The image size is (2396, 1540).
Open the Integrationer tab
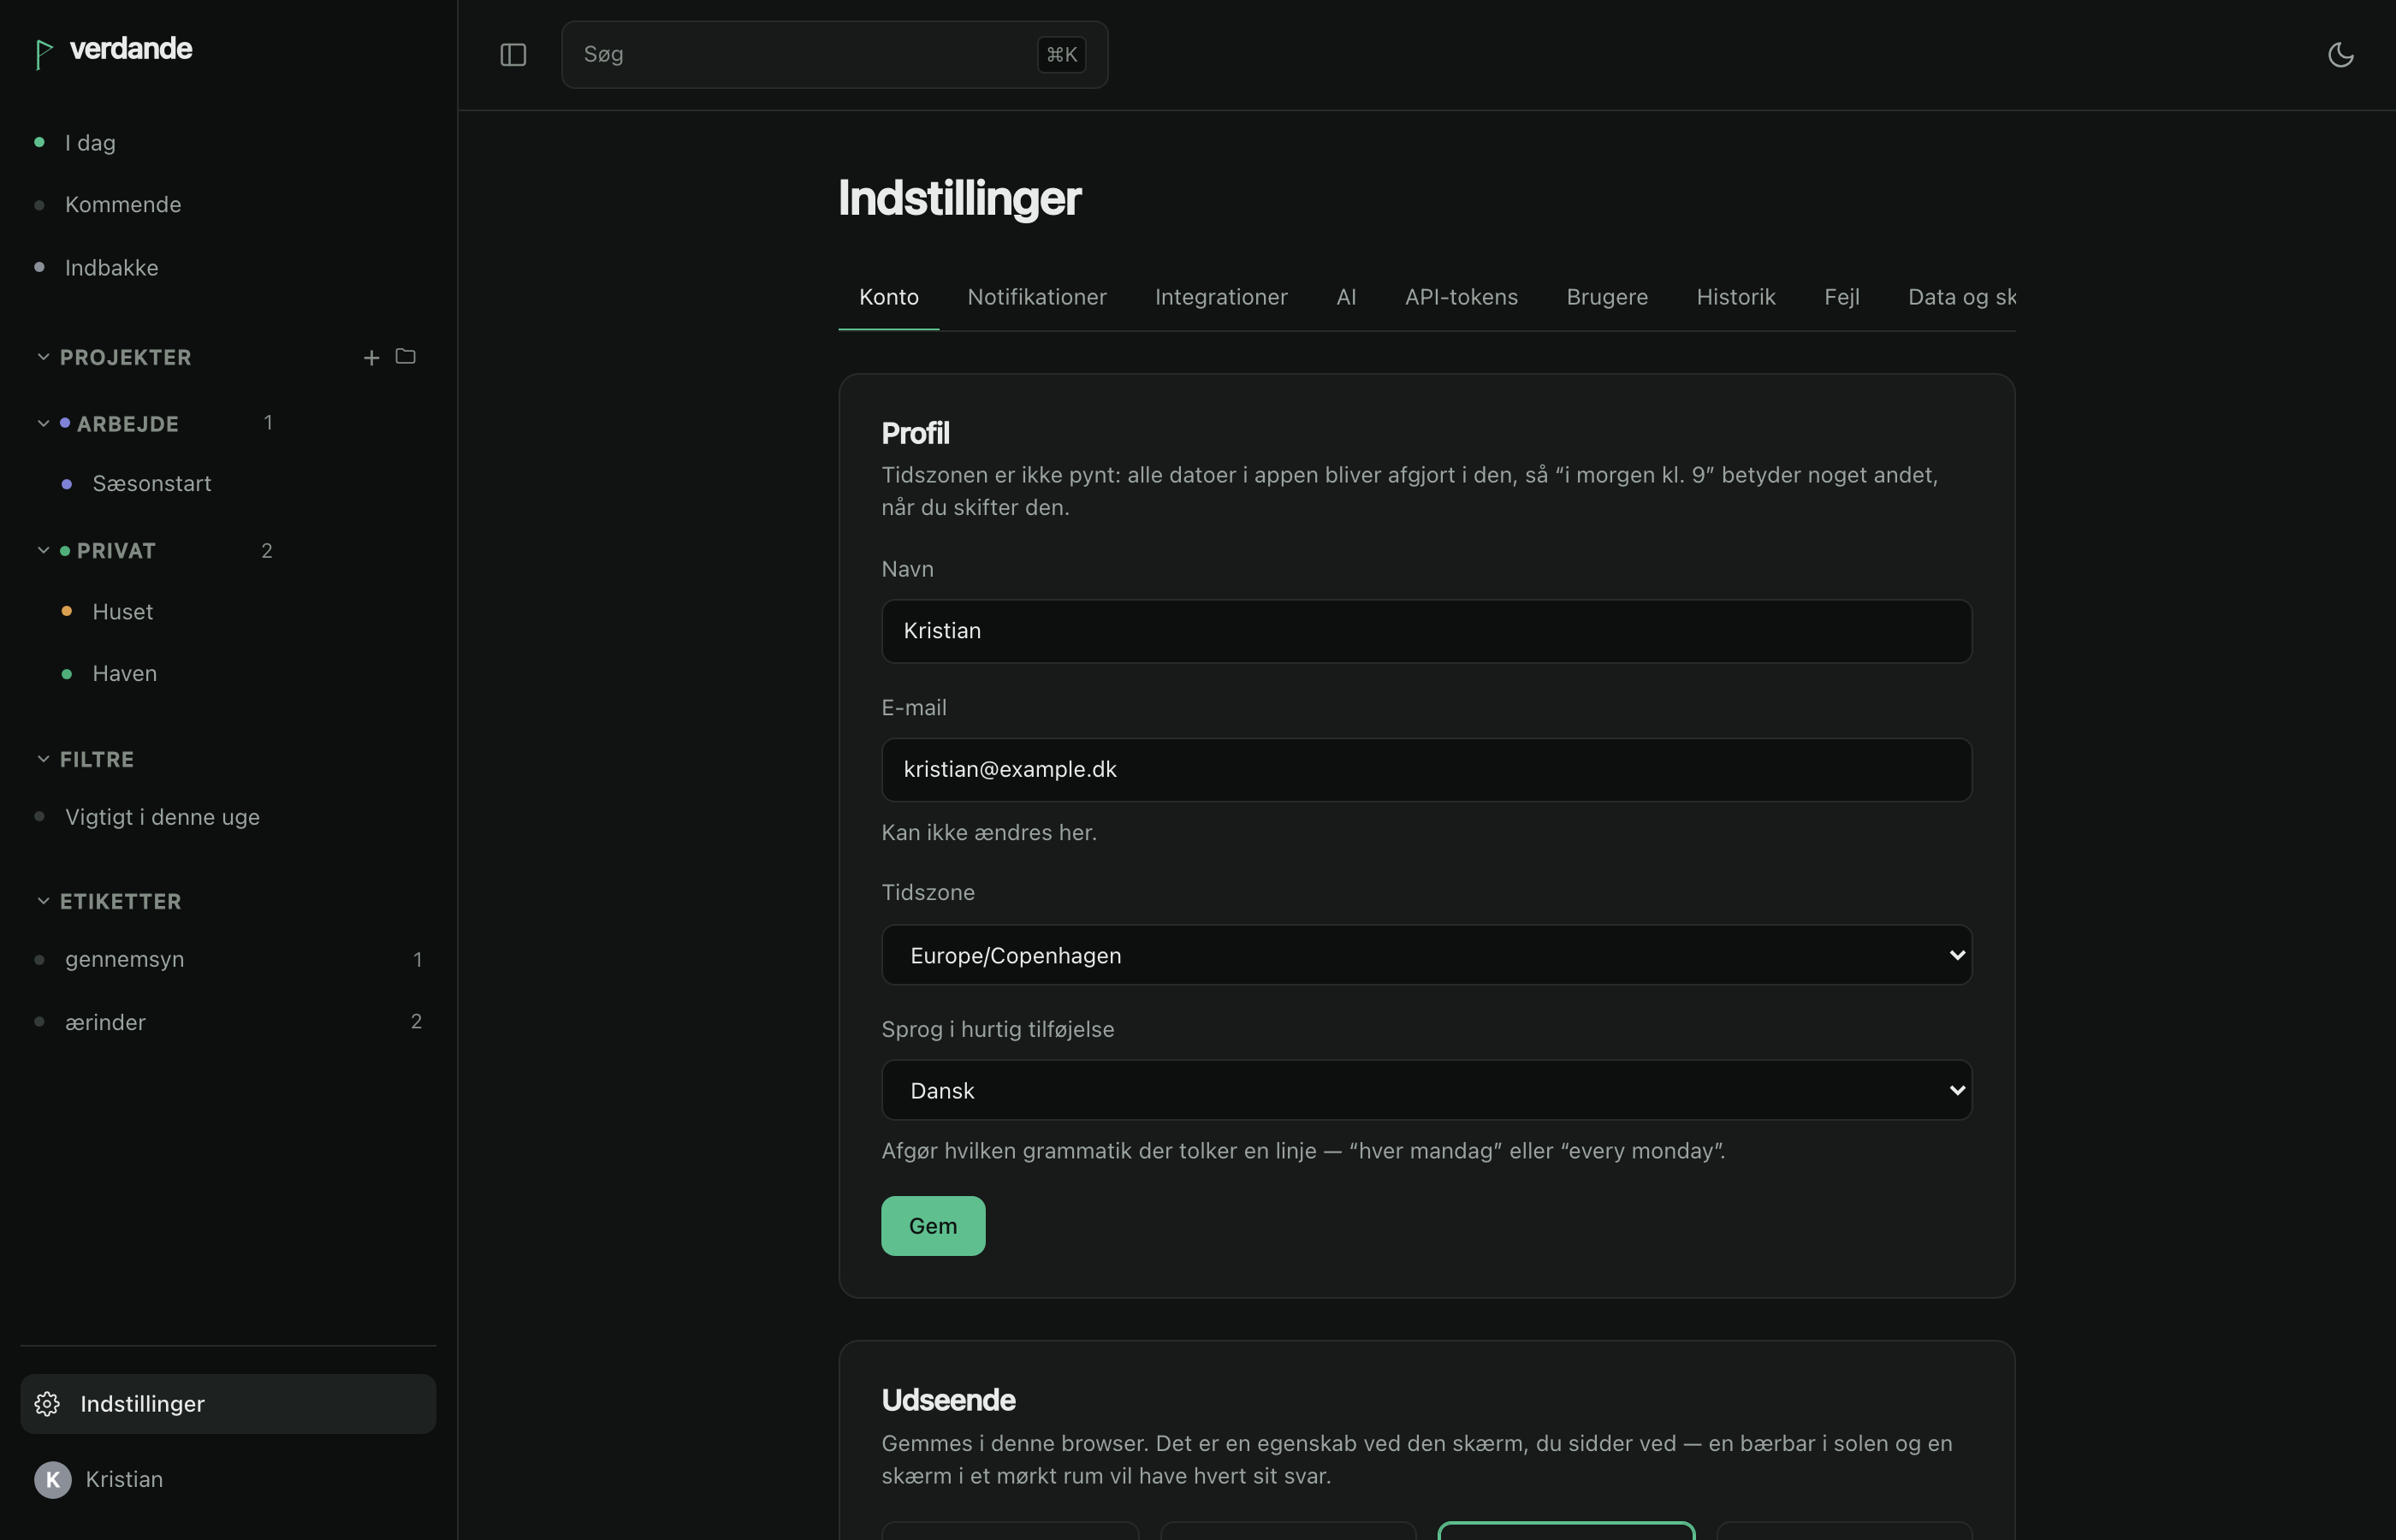click(1221, 297)
